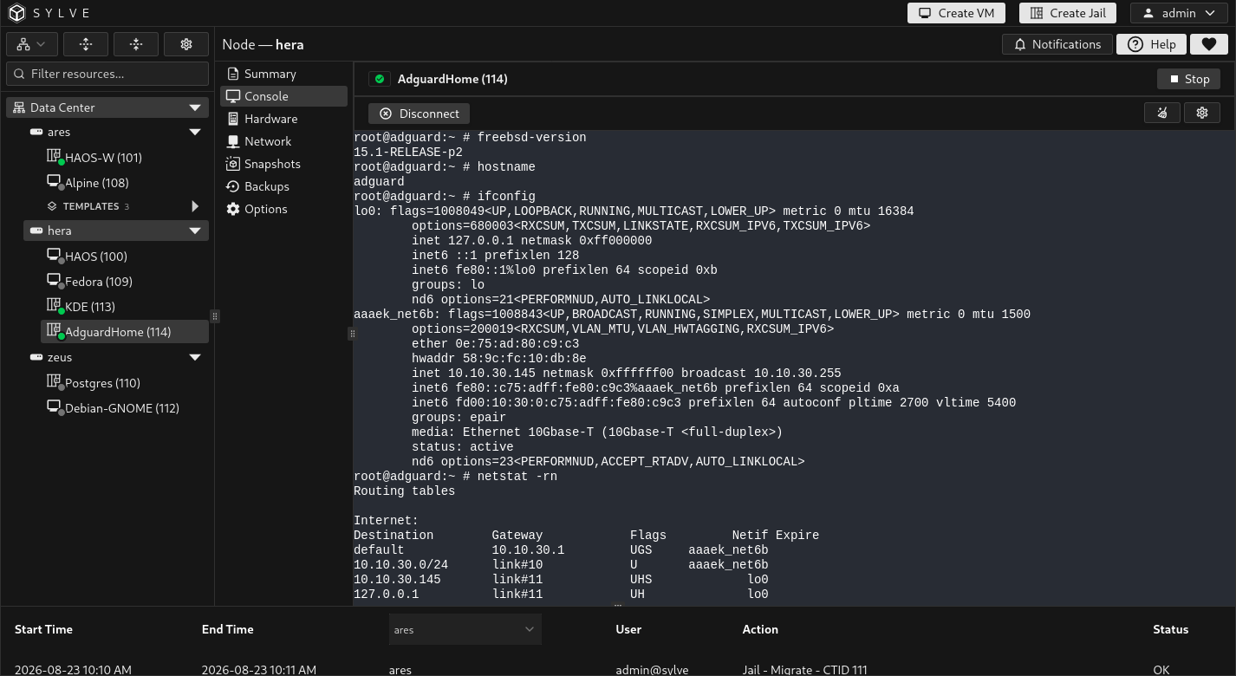Click the Alpine (108) monitor icon
The height and width of the screenshot is (676, 1236).
(54, 182)
